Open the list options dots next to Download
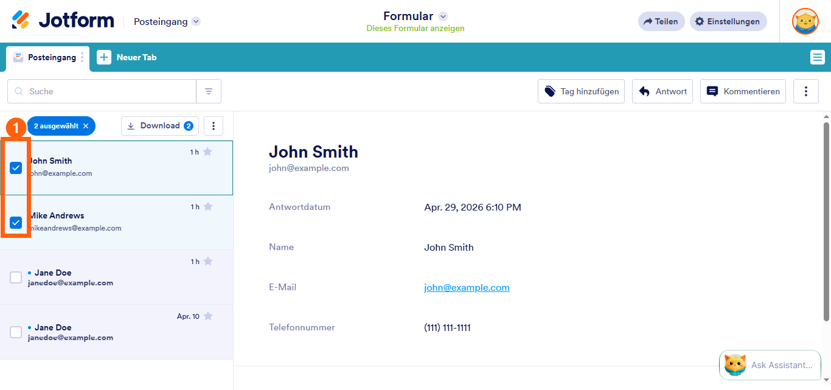The height and width of the screenshot is (390, 831). point(214,126)
